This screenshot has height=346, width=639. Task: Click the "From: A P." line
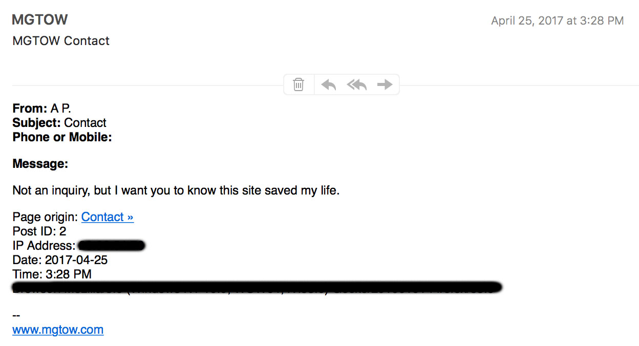(42, 109)
